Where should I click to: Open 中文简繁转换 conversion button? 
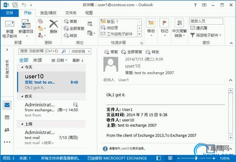[179, 28]
